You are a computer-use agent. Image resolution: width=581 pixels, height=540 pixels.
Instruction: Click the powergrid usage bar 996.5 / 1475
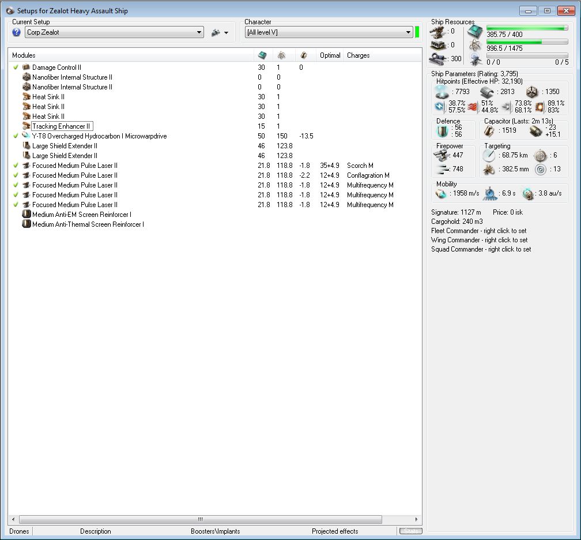[527, 42]
